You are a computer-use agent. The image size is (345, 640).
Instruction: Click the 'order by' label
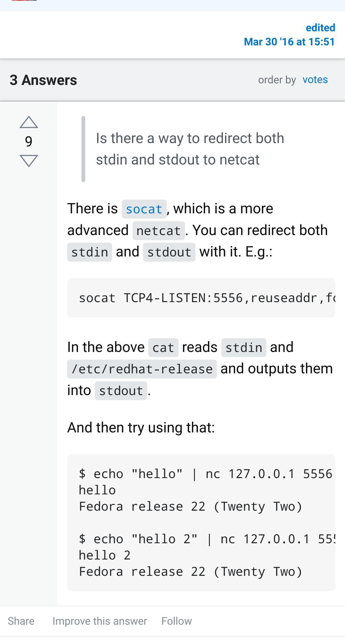[x=277, y=80]
